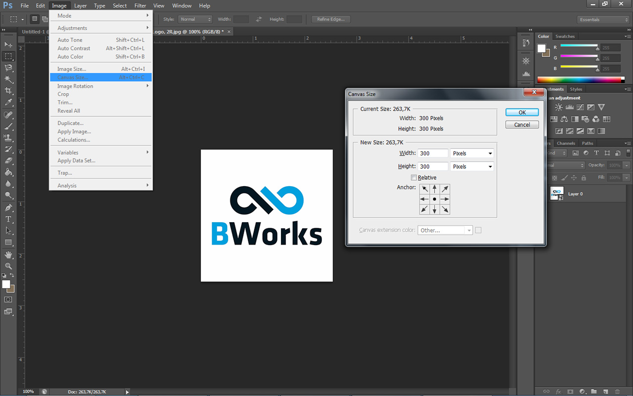Click OK in Canvas Size dialog
The image size is (633, 396).
click(x=522, y=112)
